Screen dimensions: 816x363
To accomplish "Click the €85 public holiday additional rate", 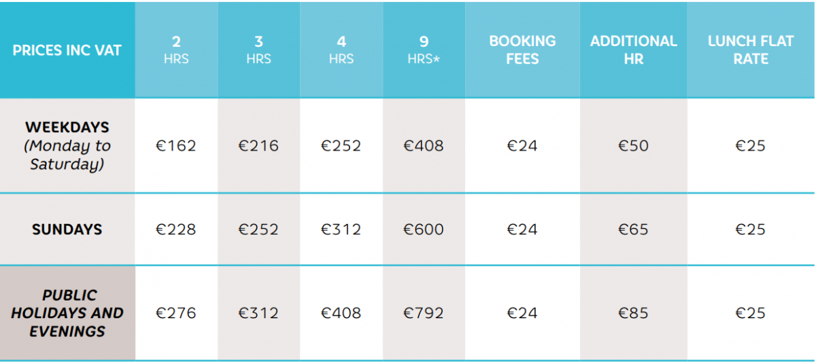I will (x=633, y=313).
